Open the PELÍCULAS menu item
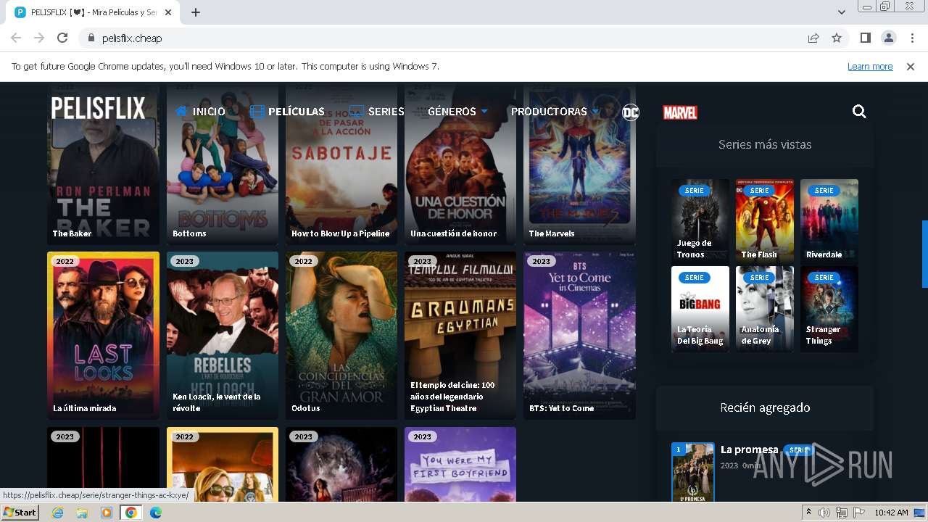Screen dimensions: 928x522 pyautogui.click(x=287, y=112)
